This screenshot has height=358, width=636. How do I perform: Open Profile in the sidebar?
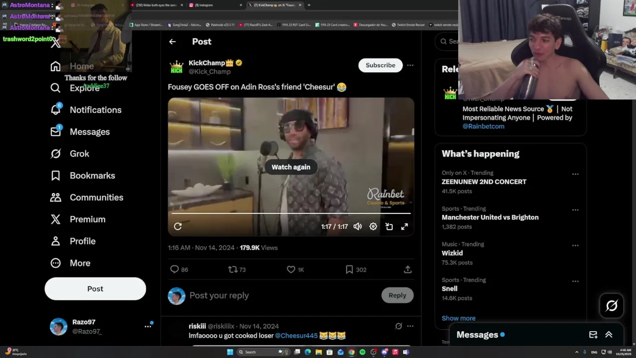(73, 241)
